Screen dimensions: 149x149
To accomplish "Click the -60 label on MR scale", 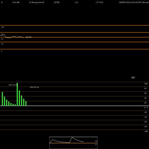I will [145, 122].
